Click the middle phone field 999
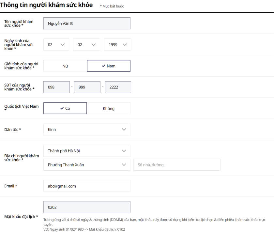 [87, 87]
